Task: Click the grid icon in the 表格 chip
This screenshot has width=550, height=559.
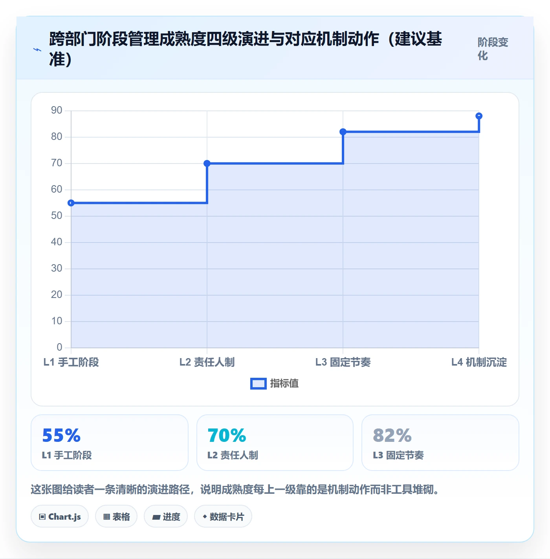Action: (x=107, y=517)
